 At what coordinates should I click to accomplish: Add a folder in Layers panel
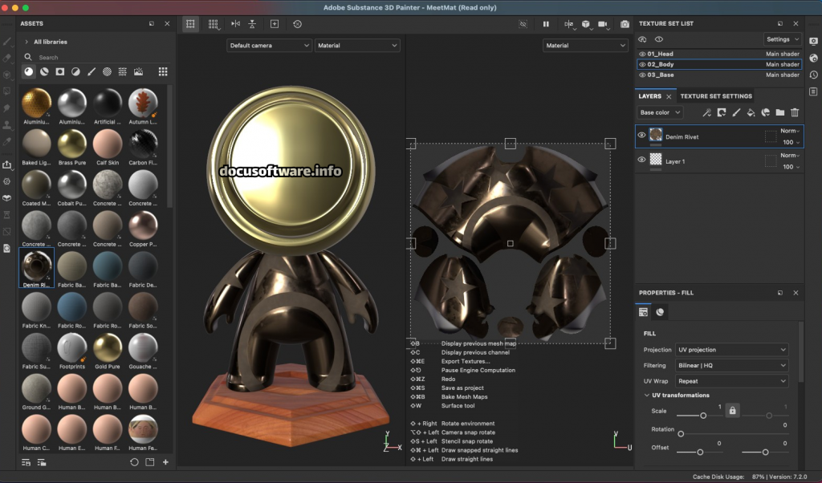780,112
